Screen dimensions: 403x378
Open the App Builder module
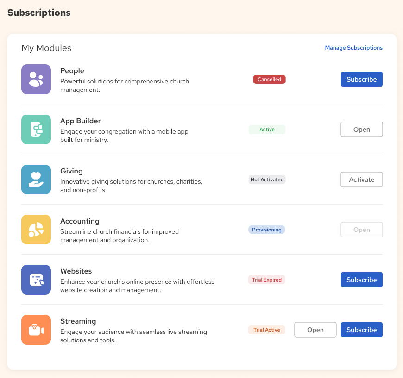[x=361, y=129]
